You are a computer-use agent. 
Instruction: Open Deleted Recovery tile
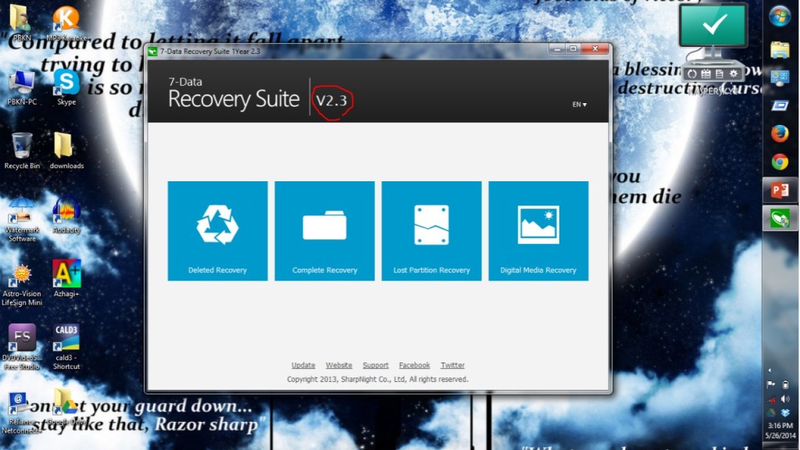(217, 230)
